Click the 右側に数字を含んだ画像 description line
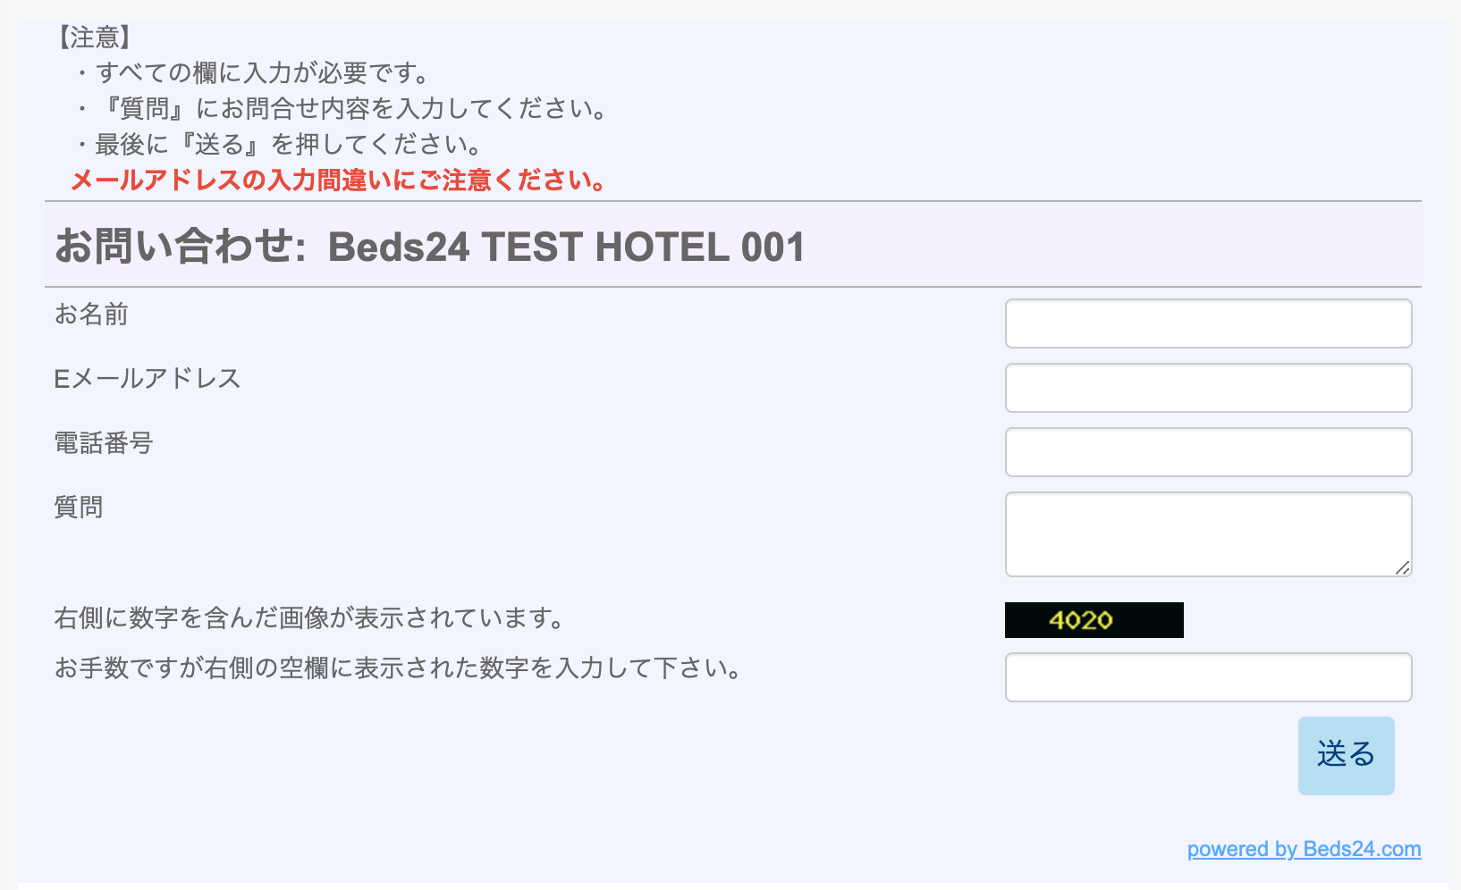This screenshot has height=890, width=1461. (308, 618)
